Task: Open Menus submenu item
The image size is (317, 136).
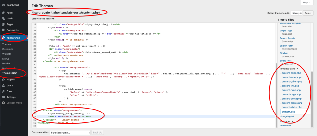Action: 6,59
